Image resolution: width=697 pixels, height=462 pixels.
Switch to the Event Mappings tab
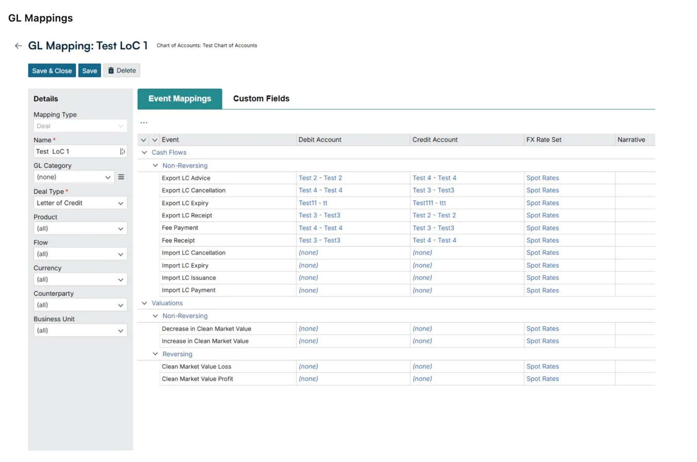tap(180, 98)
